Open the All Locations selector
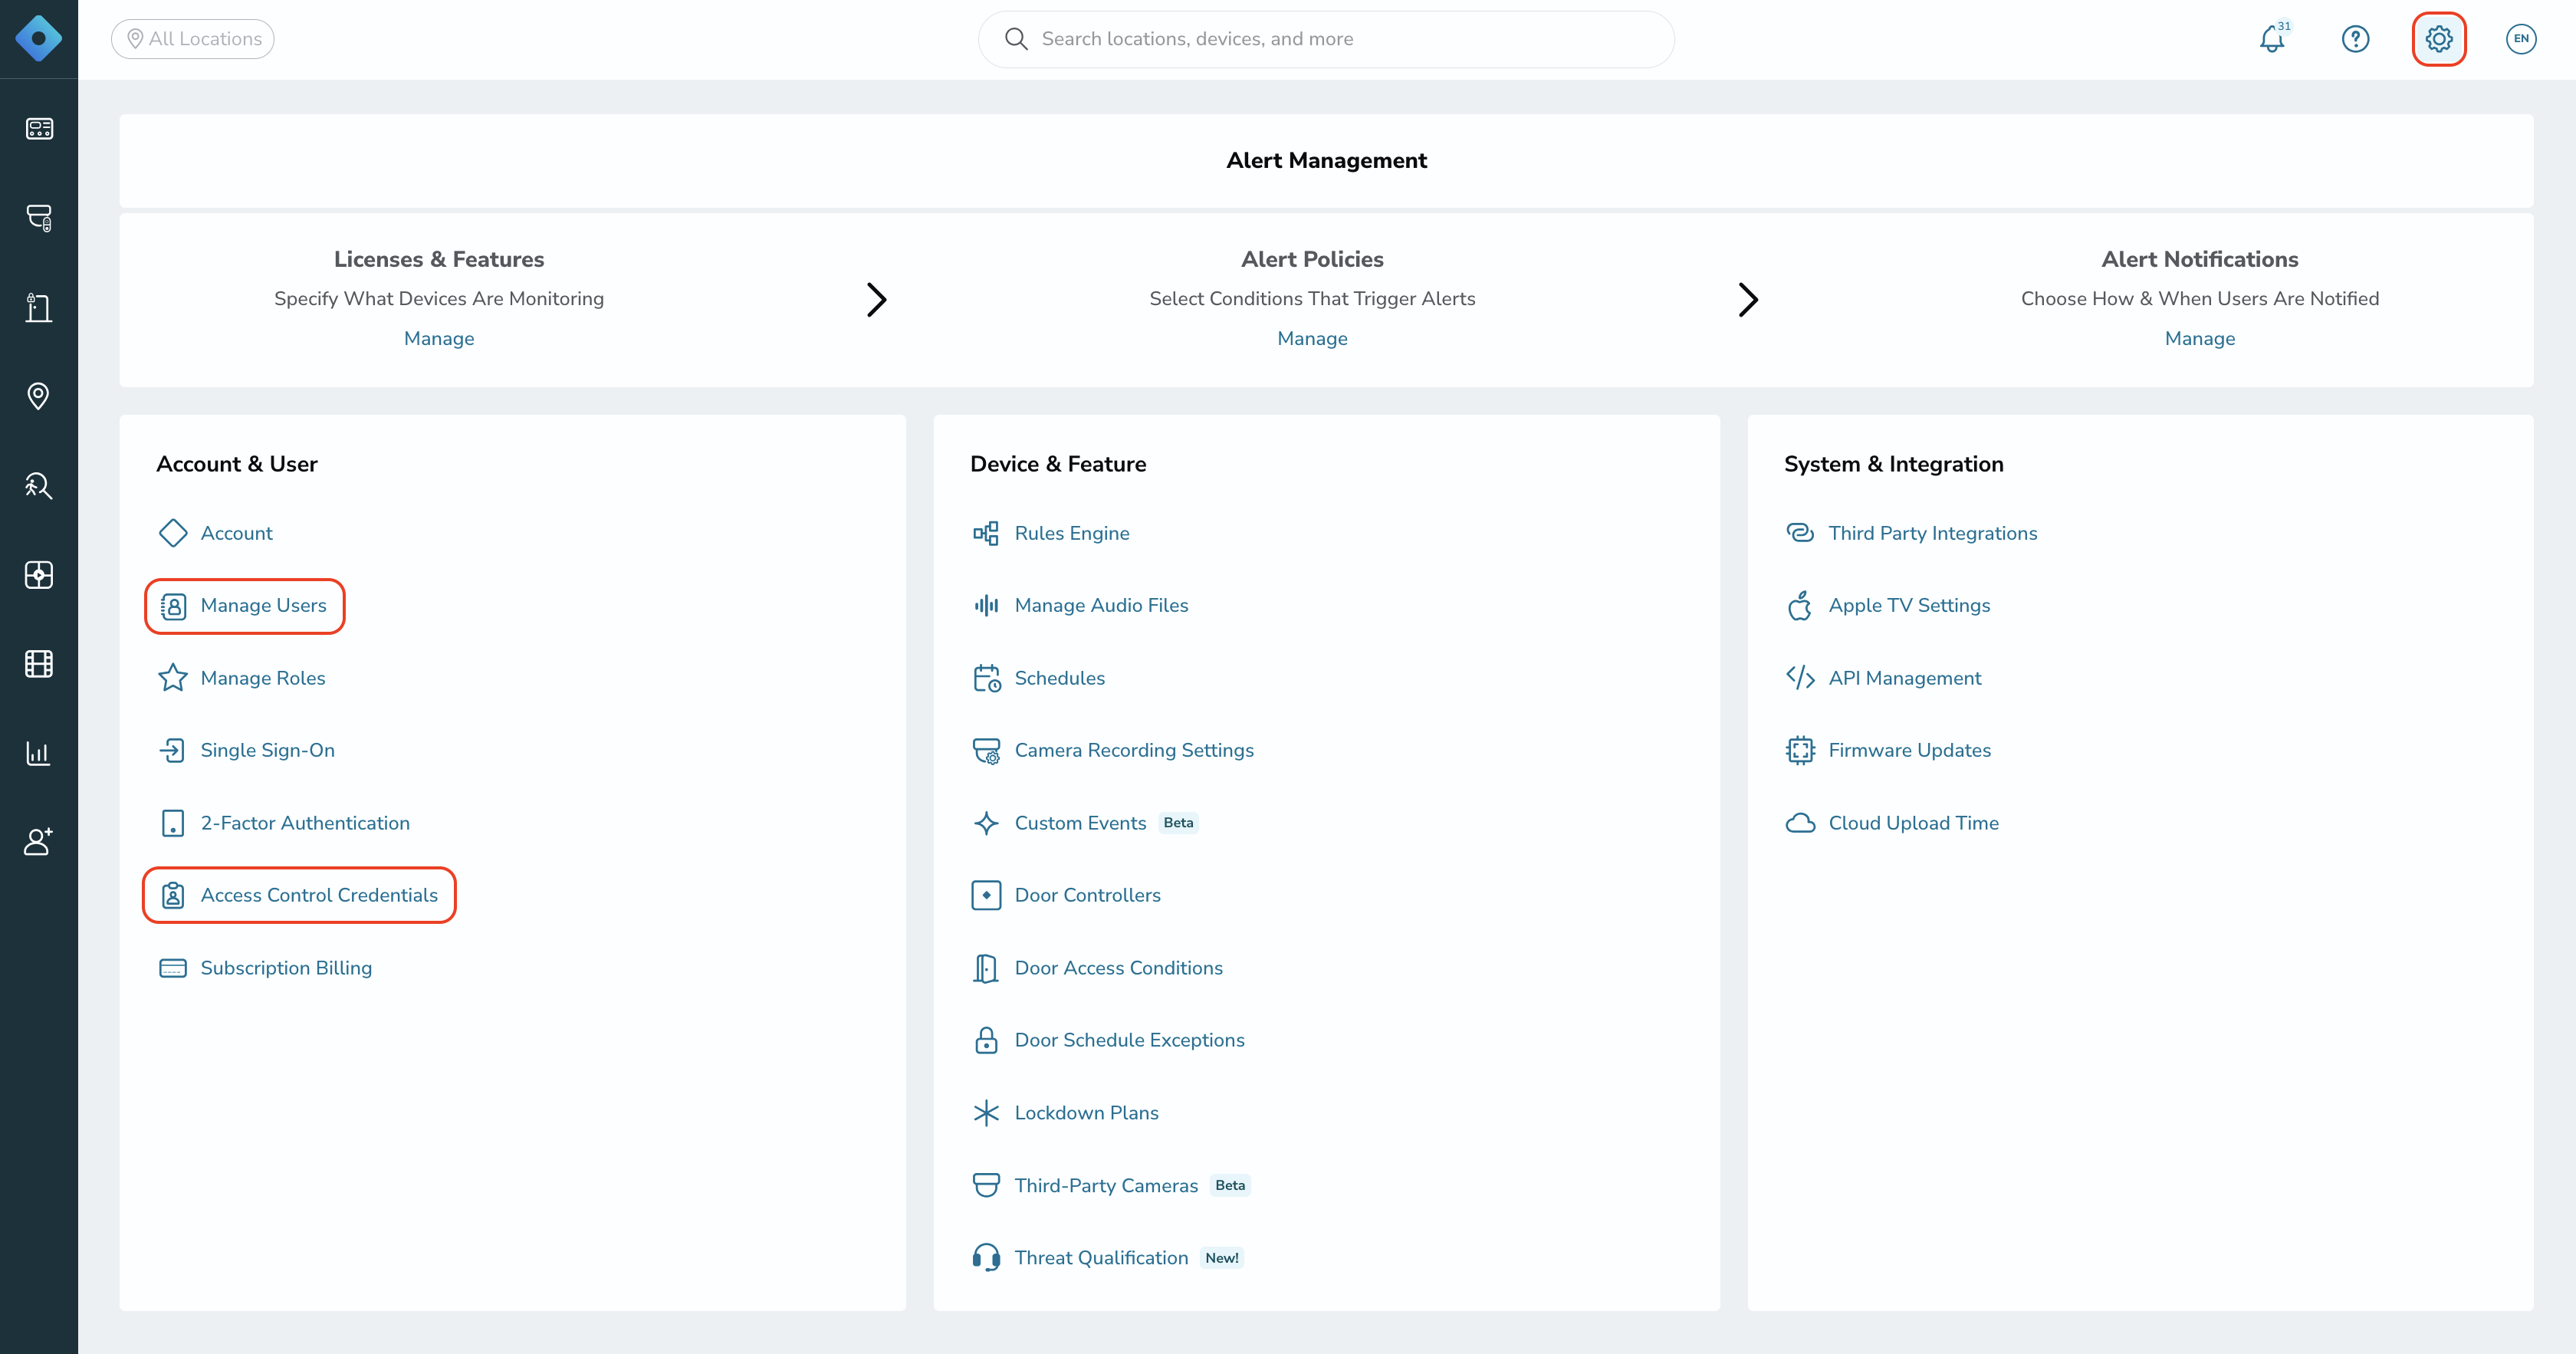2576x1354 pixels. coord(193,39)
